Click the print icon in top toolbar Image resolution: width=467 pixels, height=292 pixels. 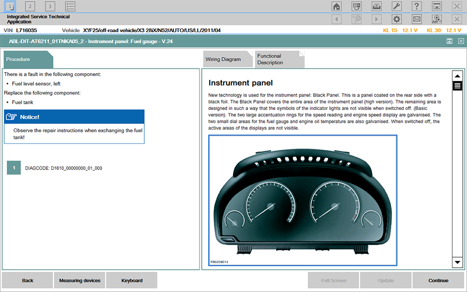(377, 6)
